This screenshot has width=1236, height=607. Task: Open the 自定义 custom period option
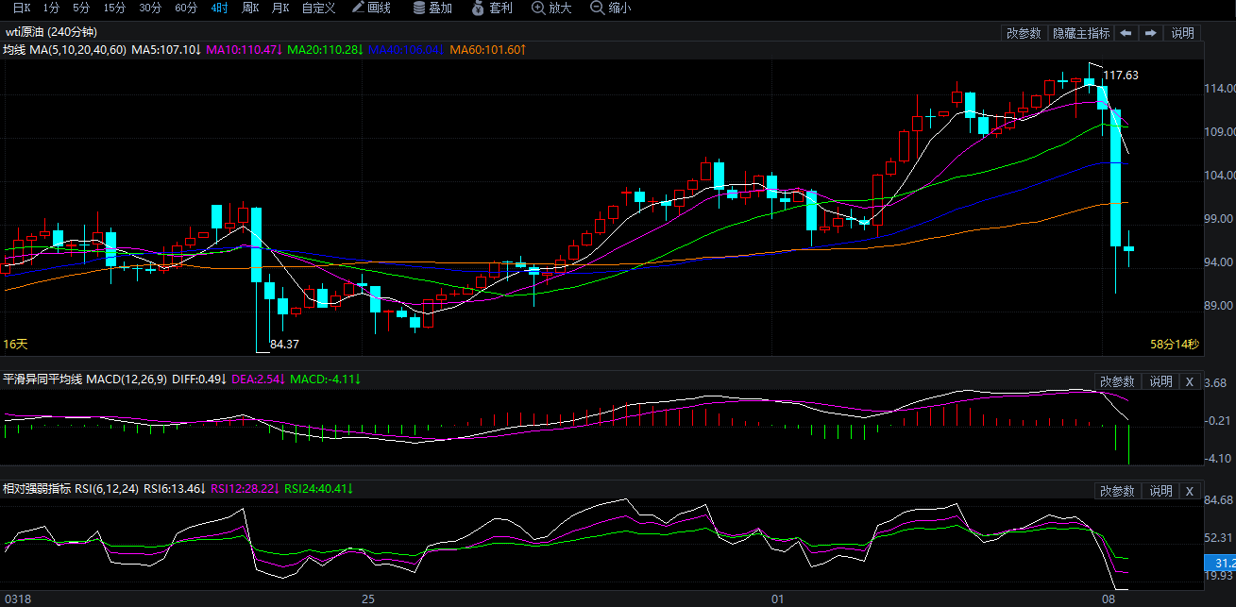point(318,8)
